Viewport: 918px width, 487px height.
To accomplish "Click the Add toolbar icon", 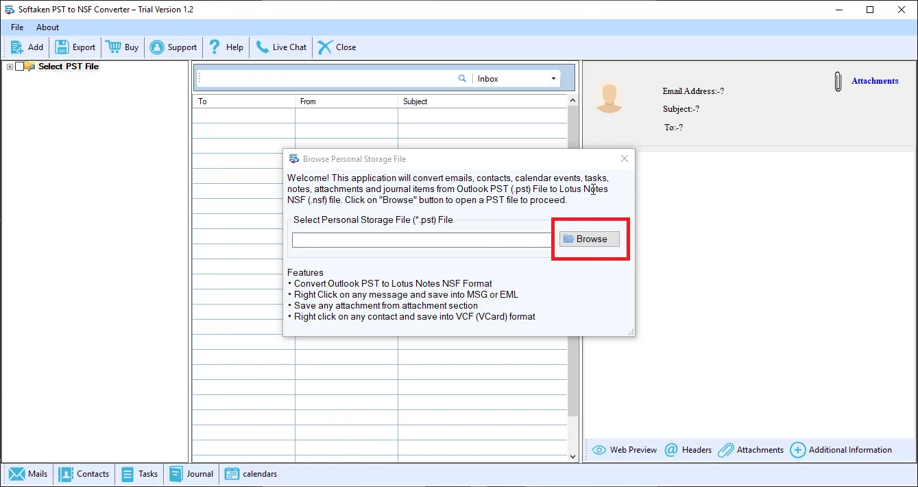I will (x=27, y=47).
